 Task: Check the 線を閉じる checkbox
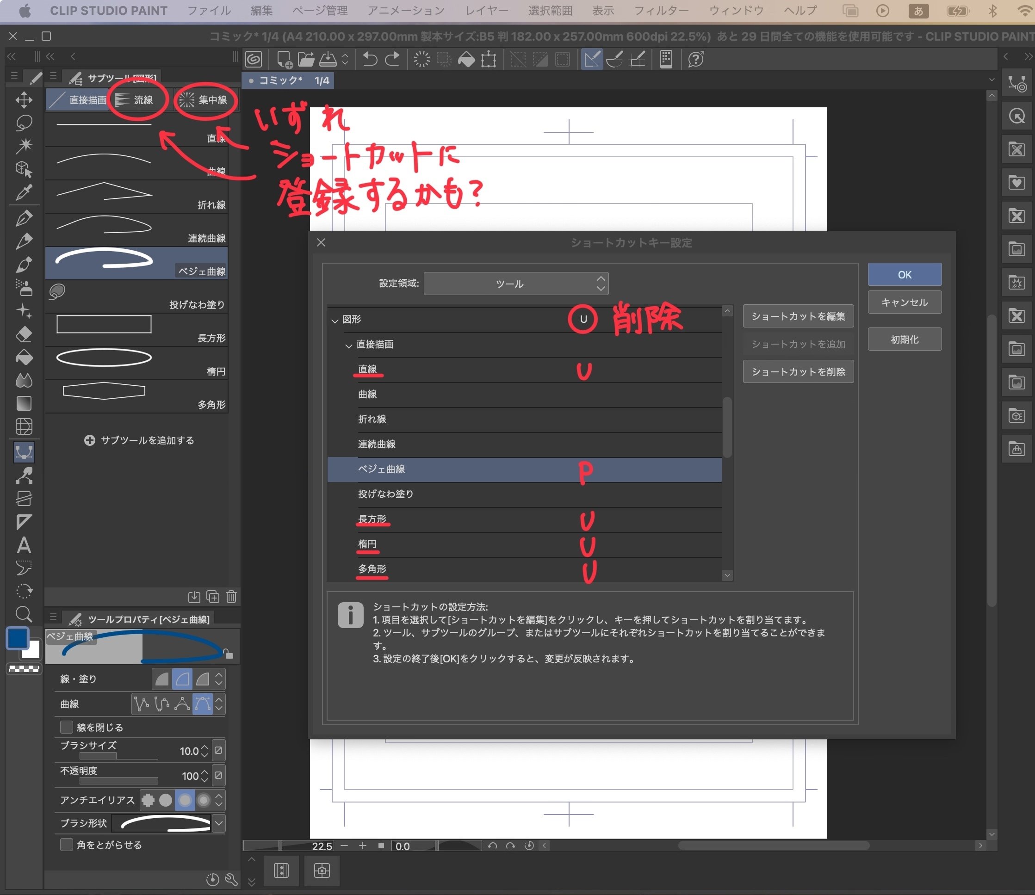point(67,727)
